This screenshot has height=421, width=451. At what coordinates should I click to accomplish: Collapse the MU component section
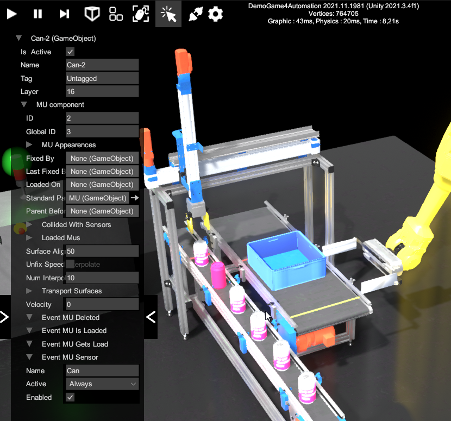point(24,105)
